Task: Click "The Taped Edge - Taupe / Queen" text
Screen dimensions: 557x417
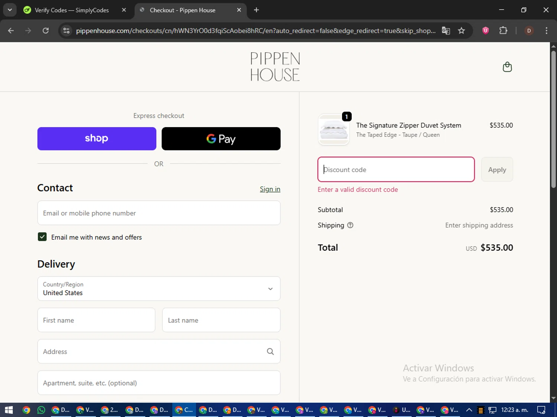Action: [x=398, y=135]
